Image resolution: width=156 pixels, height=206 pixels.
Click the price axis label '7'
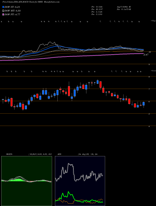coord(149,89)
